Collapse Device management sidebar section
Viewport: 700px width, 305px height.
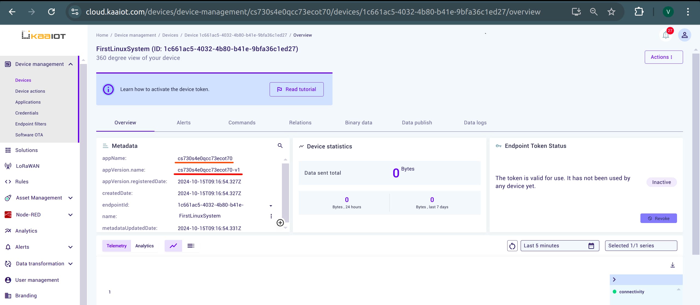pyautogui.click(x=71, y=64)
